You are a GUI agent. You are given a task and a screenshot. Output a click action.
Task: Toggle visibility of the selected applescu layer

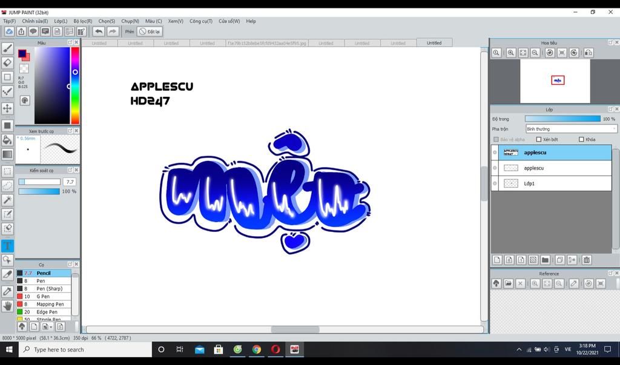click(495, 153)
